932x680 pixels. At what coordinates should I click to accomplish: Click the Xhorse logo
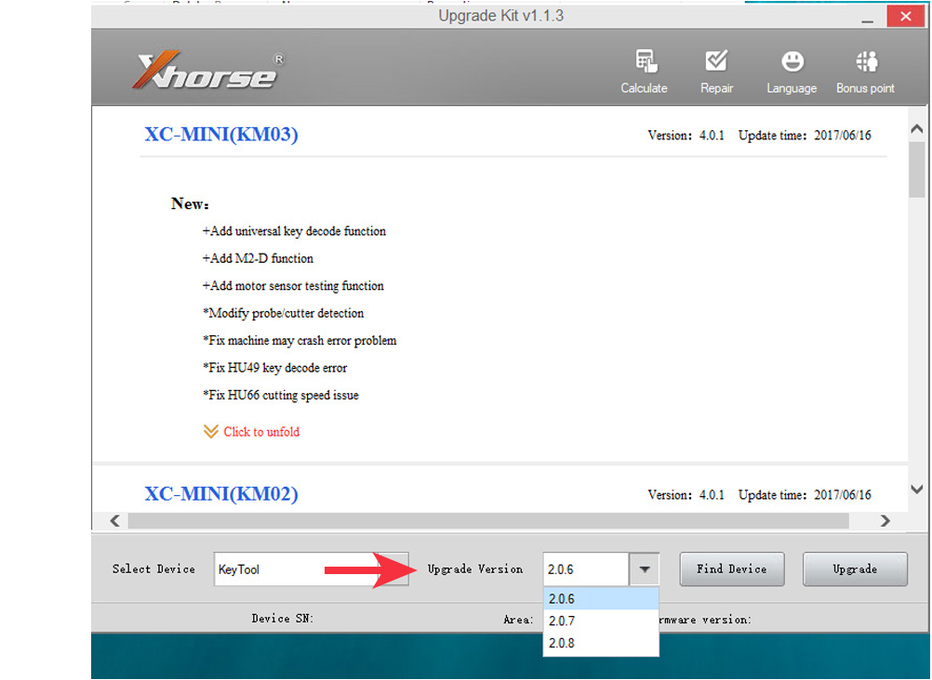tap(208, 70)
